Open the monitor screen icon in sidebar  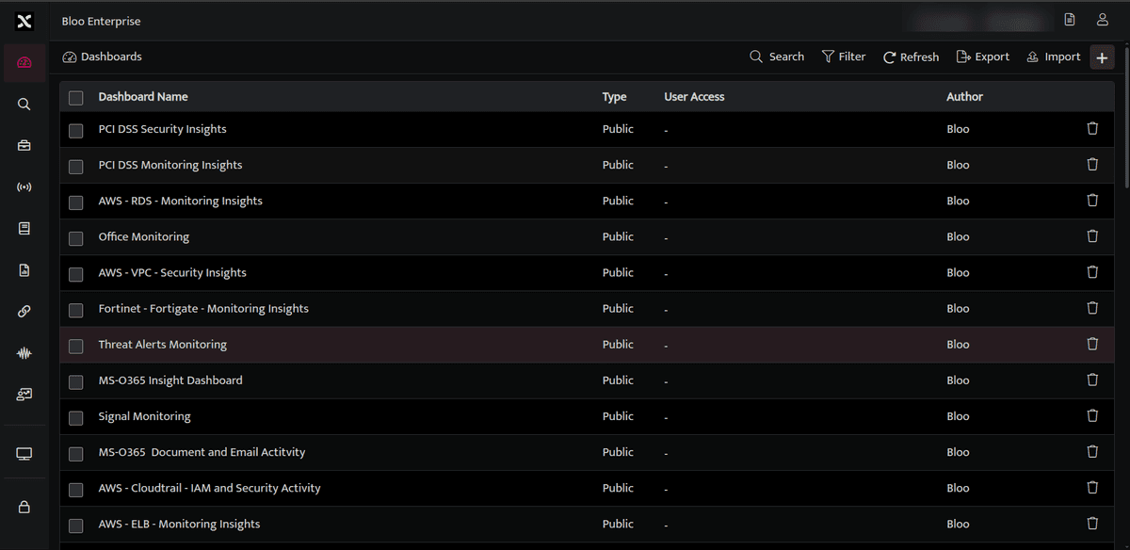24,454
